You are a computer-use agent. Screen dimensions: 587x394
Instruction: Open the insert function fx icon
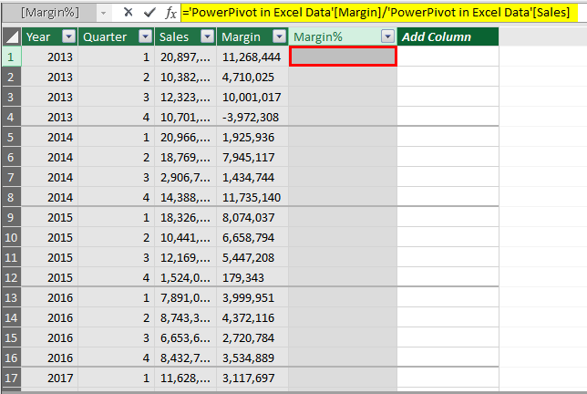click(x=170, y=14)
